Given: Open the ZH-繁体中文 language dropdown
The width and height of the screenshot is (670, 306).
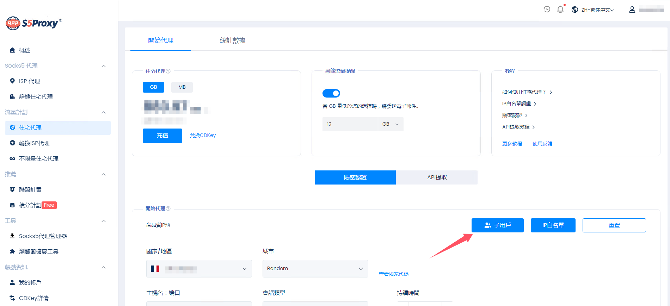Looking at the screenshot, I should (x=598, y=10).
